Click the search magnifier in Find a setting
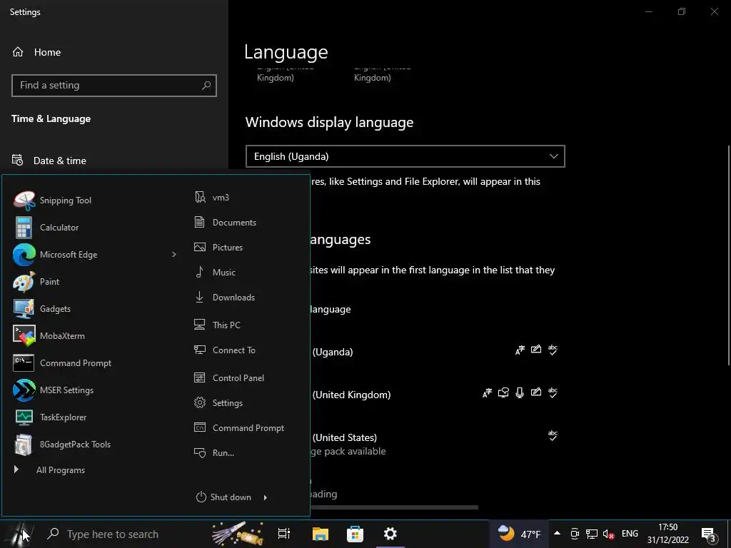731x548 pixels. click(206, 86)
